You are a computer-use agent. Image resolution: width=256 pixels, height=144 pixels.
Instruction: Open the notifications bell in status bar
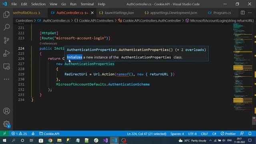250,134
